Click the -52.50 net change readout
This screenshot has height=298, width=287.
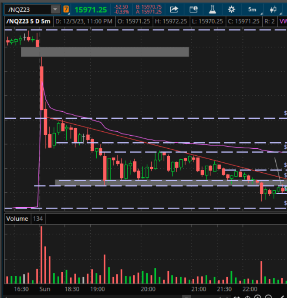coord(121,7)
